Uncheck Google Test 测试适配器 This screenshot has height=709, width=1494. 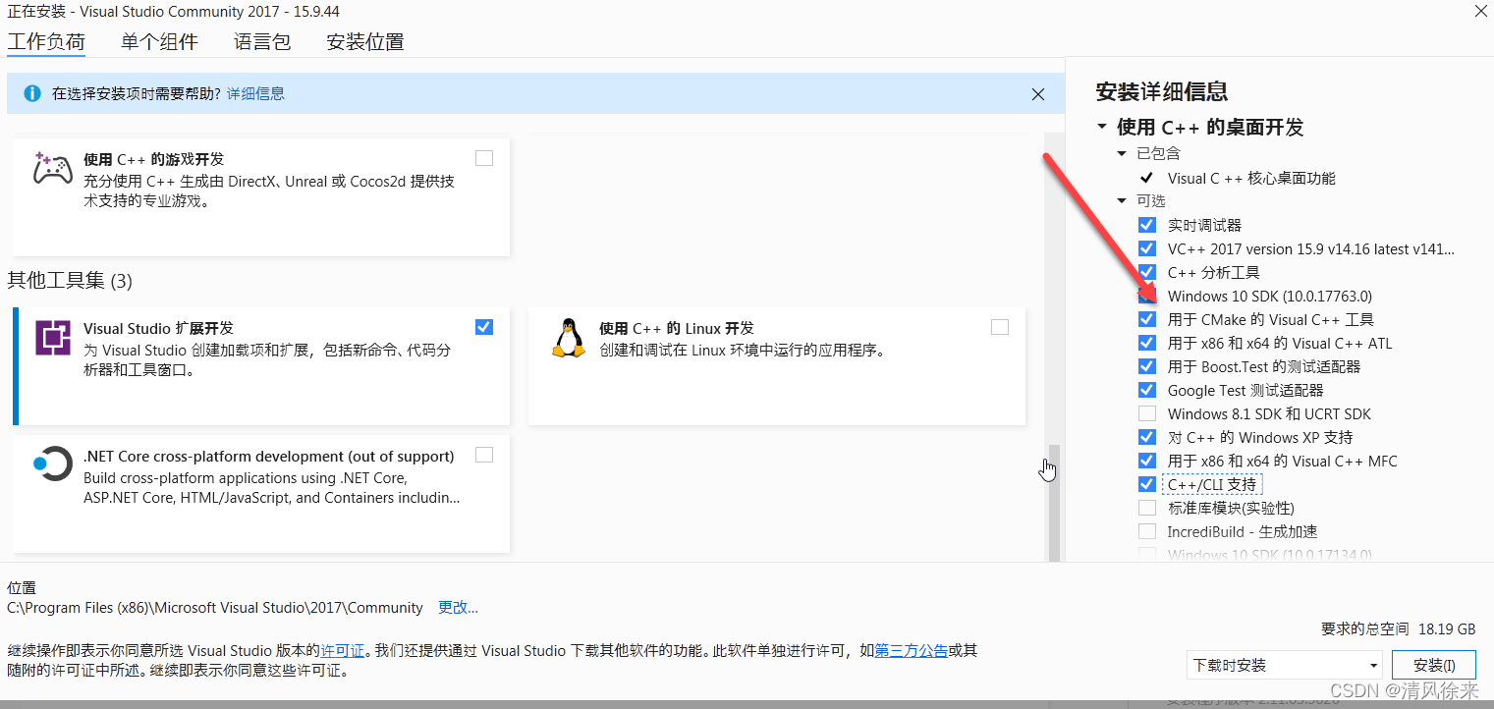(1147, 390)
